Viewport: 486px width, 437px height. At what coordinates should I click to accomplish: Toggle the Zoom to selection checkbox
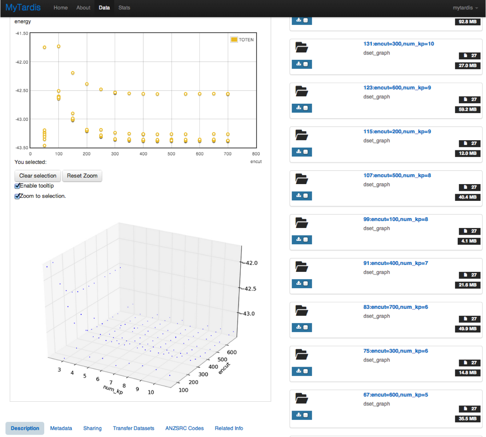[17, 196]
